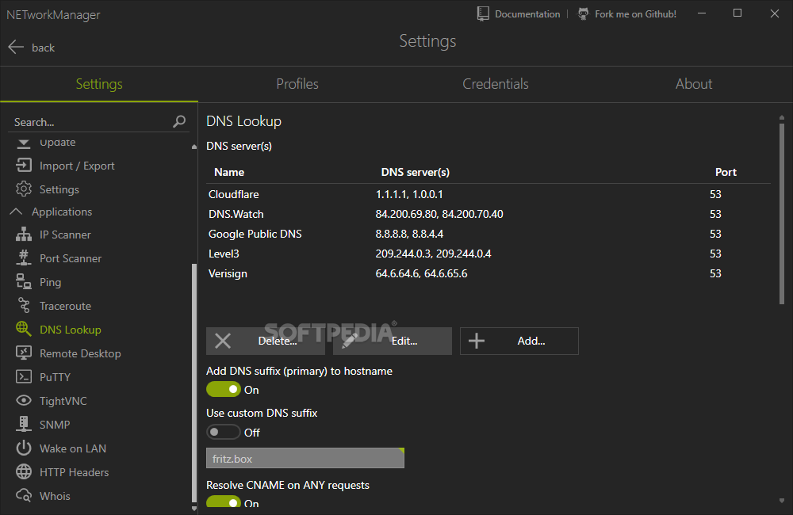Click the Search... input field
The height and width of the screenshot is (515, 793).
pyautogui.click(x=91, y=122)
